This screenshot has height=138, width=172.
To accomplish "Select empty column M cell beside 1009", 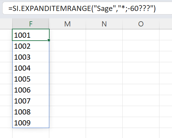I will coord(67,123).
